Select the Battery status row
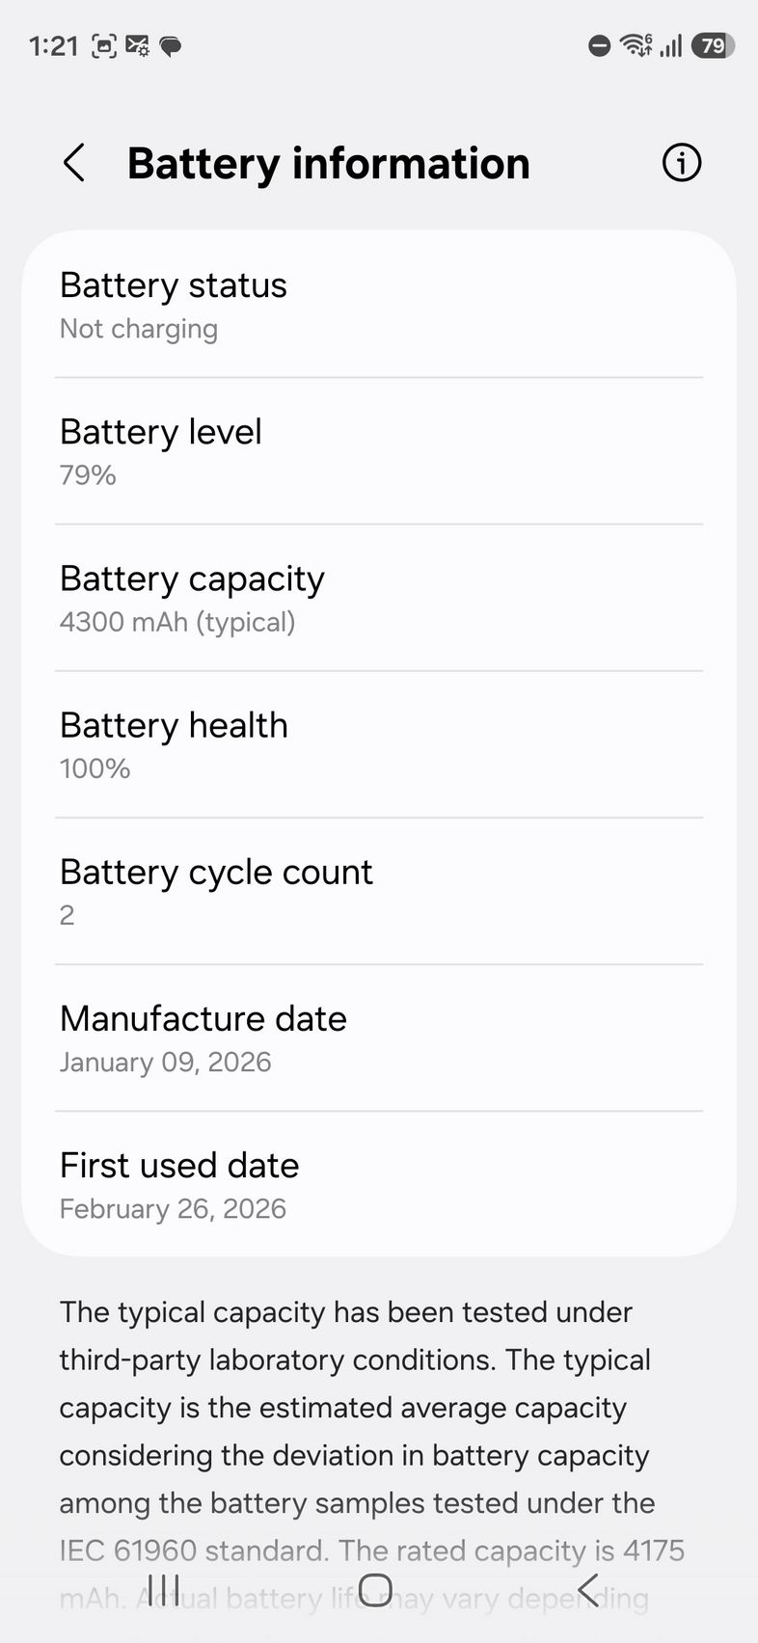Image resolution: width=758 pixels, height=1643 pixels. 379,305
